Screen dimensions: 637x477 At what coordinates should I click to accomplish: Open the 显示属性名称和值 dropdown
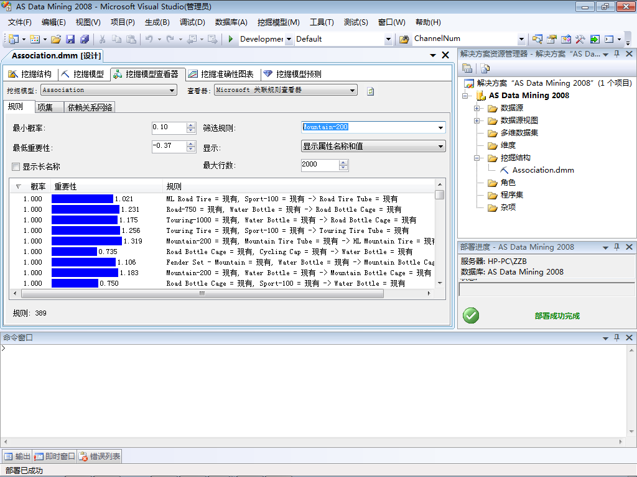(x=440, y=147)
